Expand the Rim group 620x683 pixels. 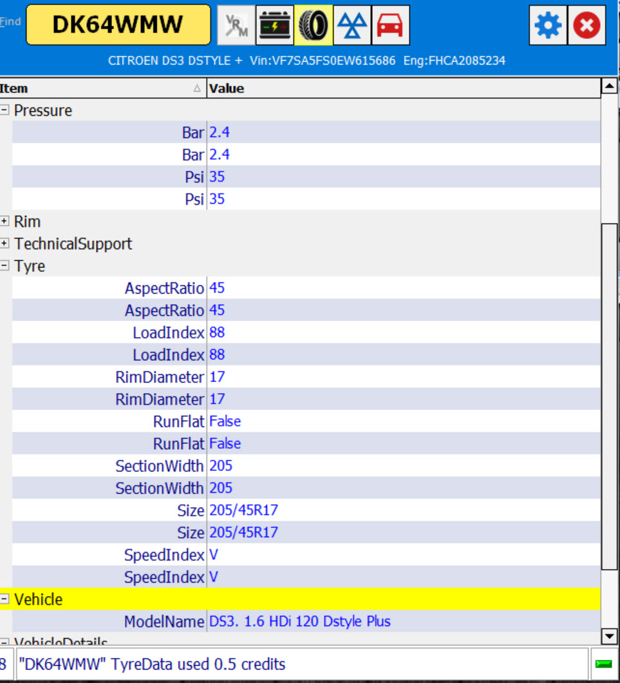click(x=5, y=222)
